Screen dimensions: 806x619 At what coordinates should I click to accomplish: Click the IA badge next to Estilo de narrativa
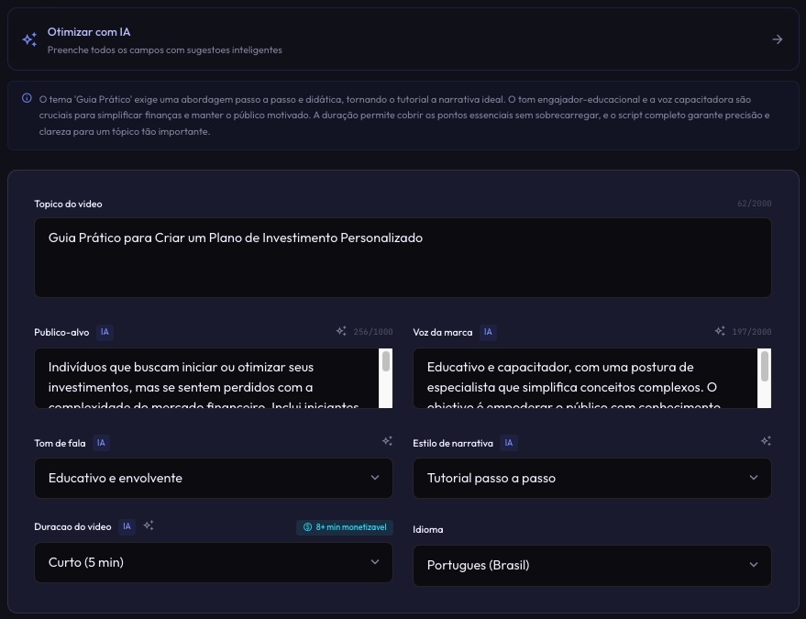click(x=509, y=443)
